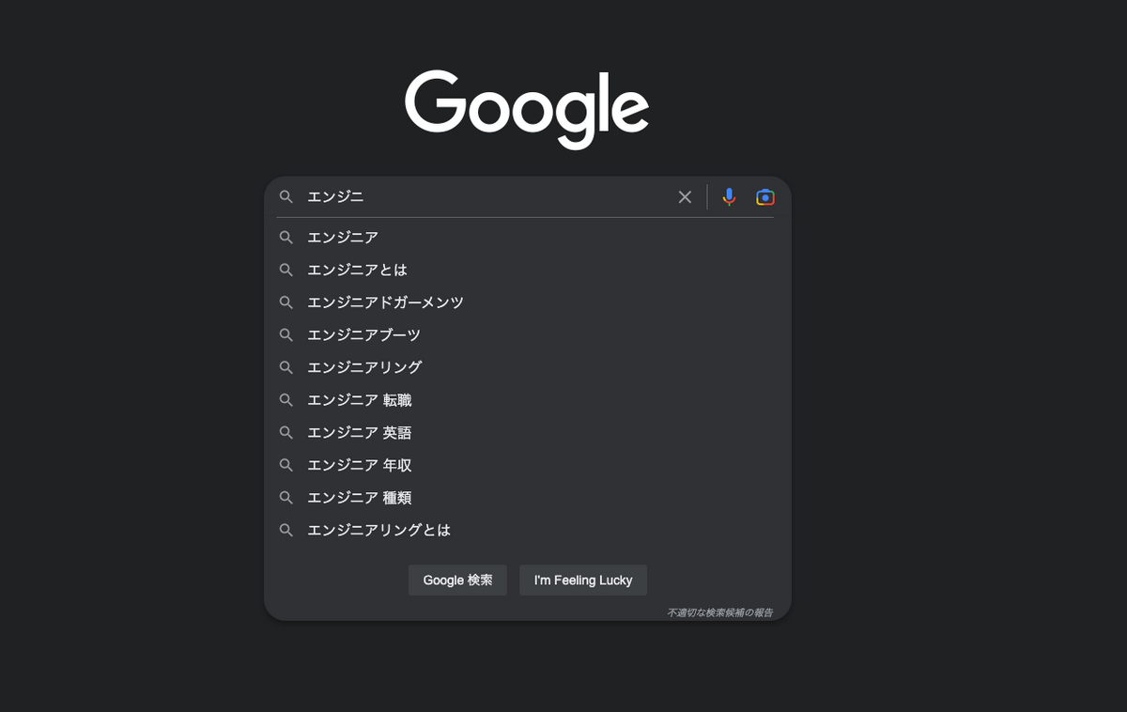Viewport: 1127px width, 712px height.
Task: Click magnifier icon beside エンジニア suggestion
Action: point(286,238)
